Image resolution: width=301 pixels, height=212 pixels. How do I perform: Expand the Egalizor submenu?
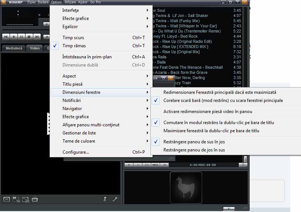101,27
